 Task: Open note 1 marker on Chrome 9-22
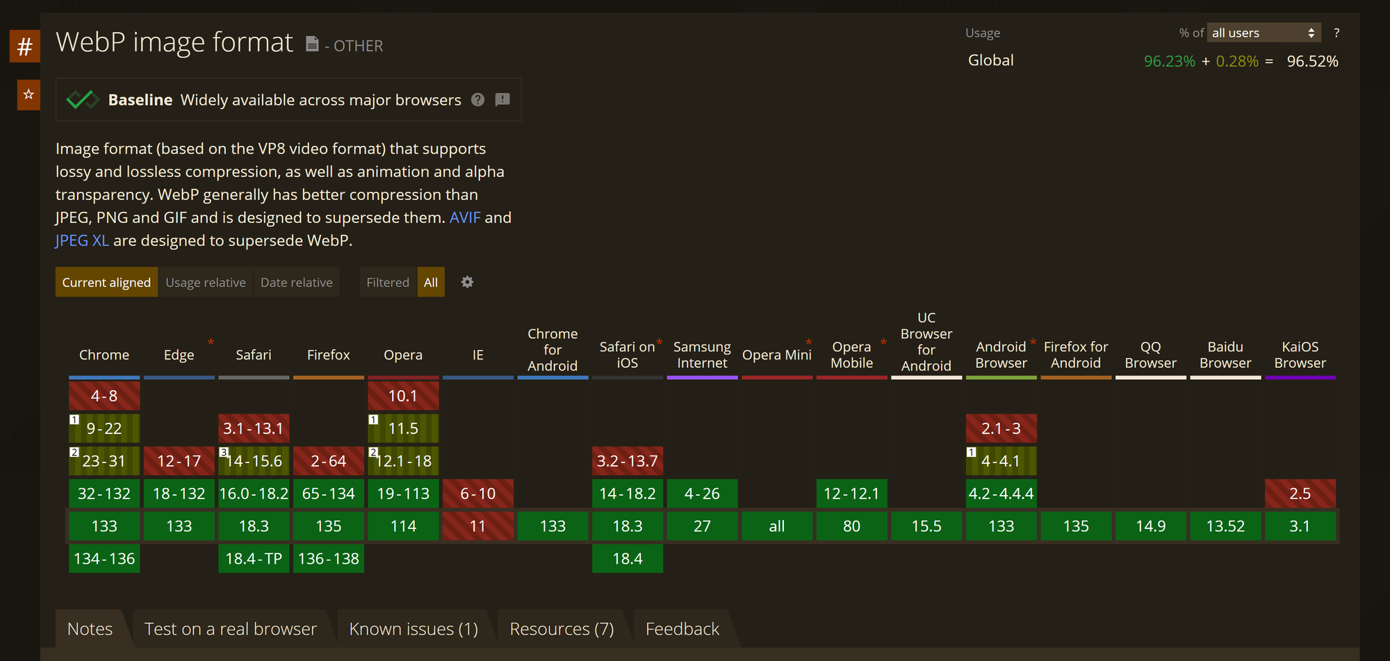click(x=74, y=419)
